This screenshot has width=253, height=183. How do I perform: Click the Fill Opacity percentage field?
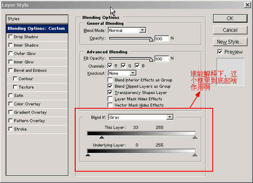click(x=162, y=59)
